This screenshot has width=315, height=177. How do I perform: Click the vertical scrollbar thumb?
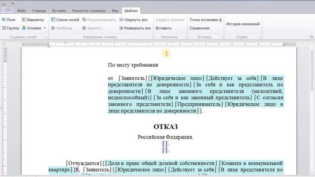coord(312,70)
